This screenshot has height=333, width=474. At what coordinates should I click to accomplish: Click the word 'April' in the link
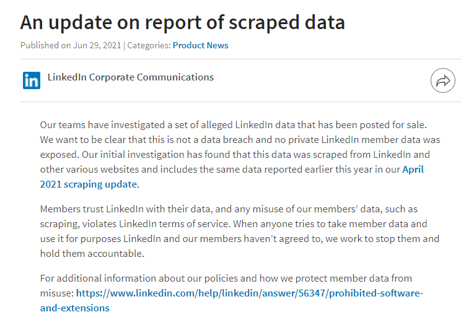[413, 170]
